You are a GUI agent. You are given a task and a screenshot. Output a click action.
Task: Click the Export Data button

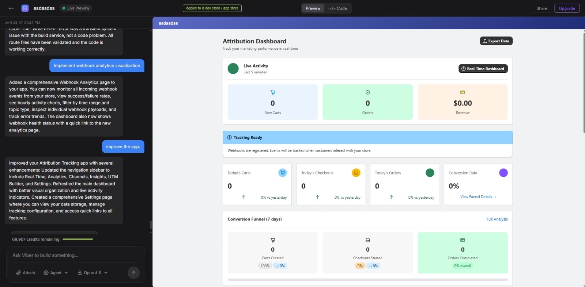(x=496, y=41)
